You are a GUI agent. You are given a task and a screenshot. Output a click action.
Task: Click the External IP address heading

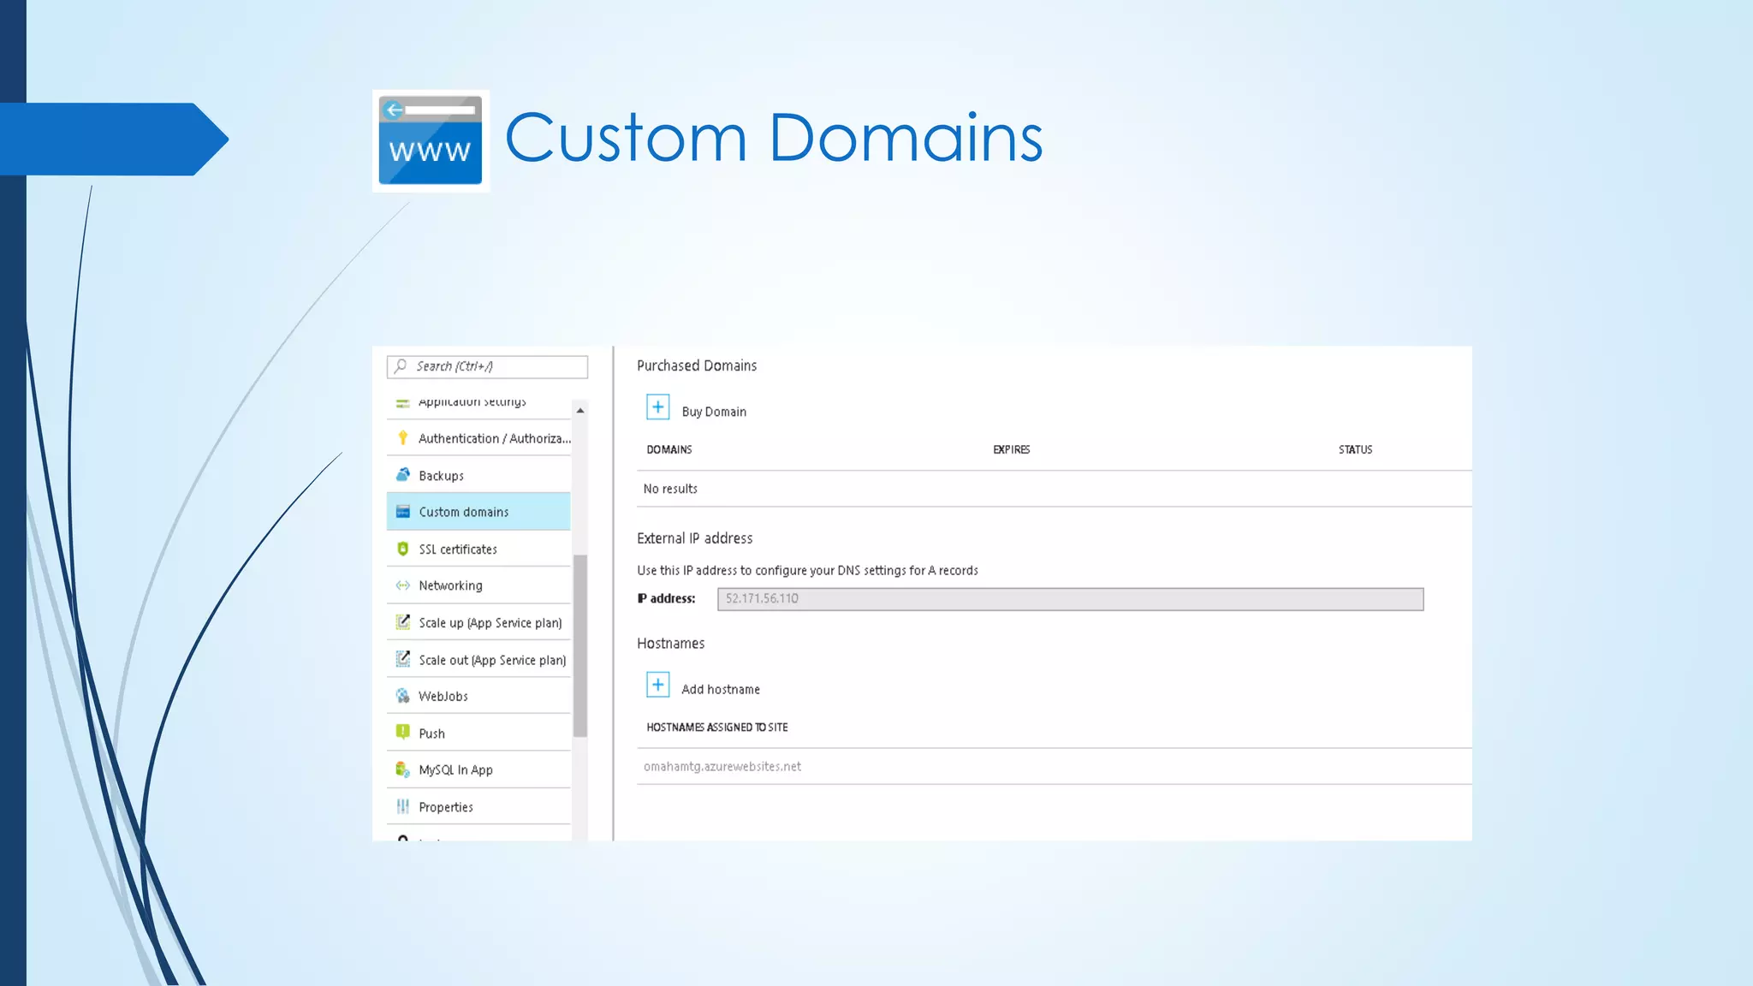[694, 538]
